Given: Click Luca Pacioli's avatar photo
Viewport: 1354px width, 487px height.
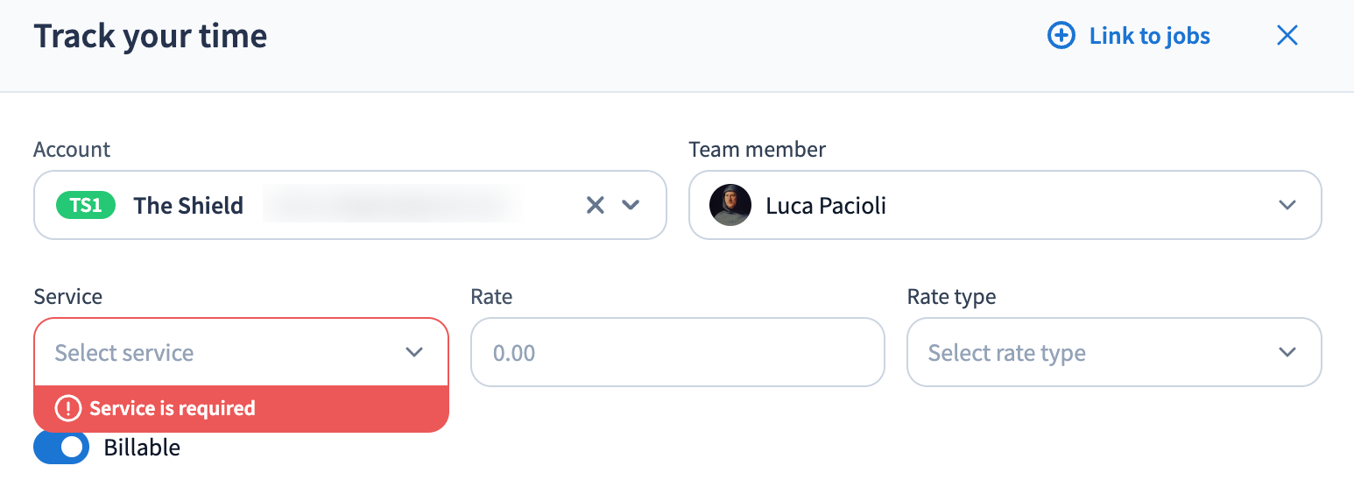Looking at the screenshot, I should [x=730, y=205].
